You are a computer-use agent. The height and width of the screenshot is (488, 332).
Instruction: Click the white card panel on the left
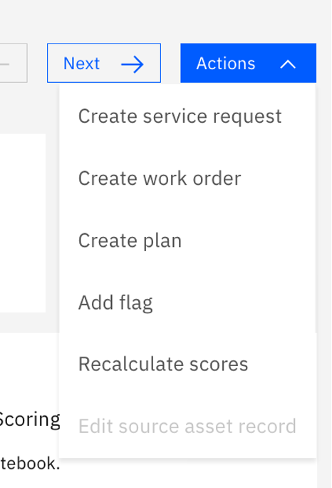click(x=23, y=223)
